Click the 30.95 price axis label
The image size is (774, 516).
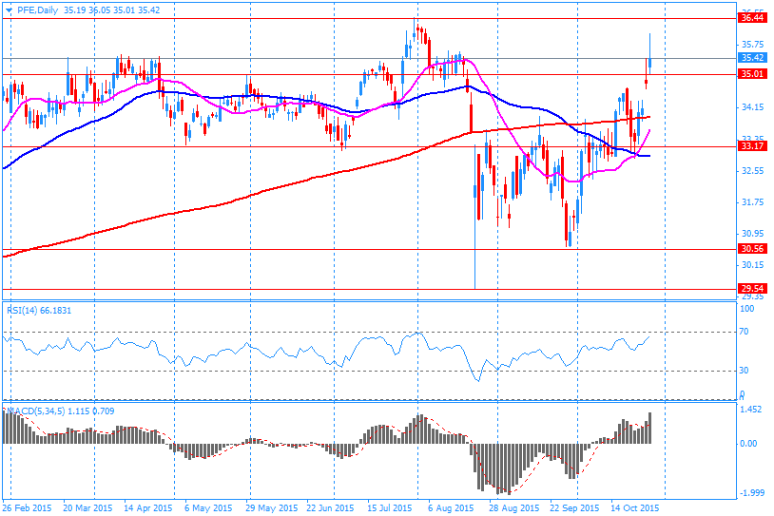(x=752, y=234)
